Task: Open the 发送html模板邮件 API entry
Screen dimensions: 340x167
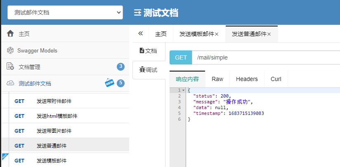Action: [x=57, y=116]
